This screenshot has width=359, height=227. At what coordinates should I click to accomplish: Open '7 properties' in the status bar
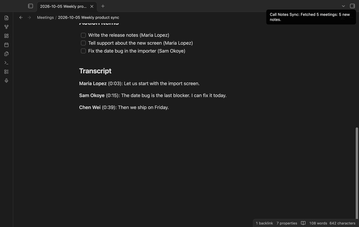point(287,223)
